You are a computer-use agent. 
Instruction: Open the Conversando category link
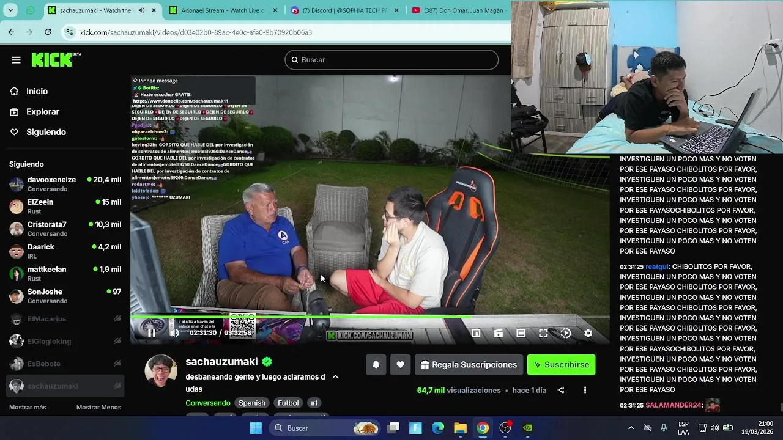coord(208,403)
